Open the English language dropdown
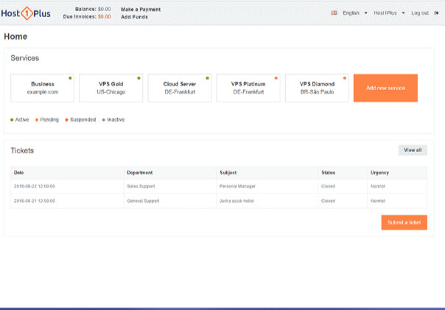Screen dimensions: 445x310 (x=355, y=13)
